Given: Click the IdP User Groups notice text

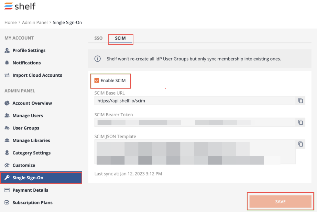Looking at the screenshot, I should point(194,59).
